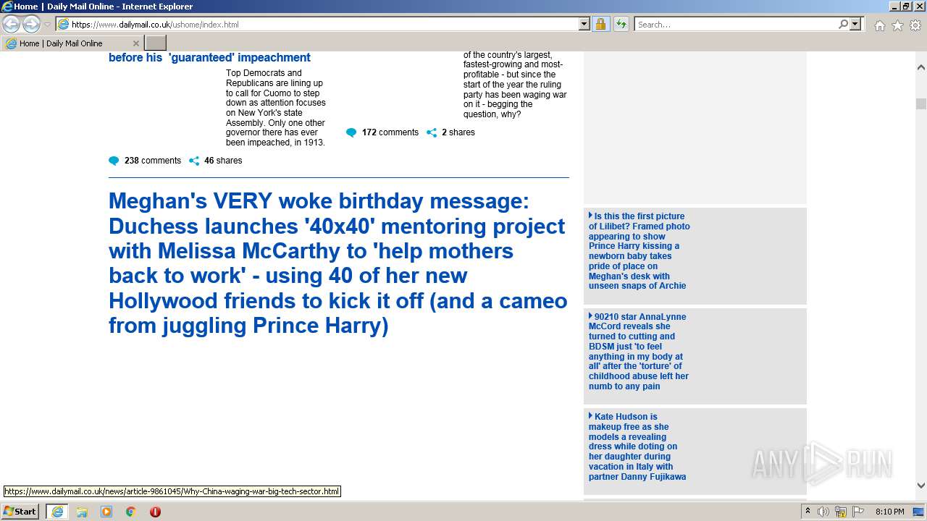The width and height of the screenshot is (927, 521).
Task: Click the comment bubble icon beside 172 comments
Action: click(351, 132)
